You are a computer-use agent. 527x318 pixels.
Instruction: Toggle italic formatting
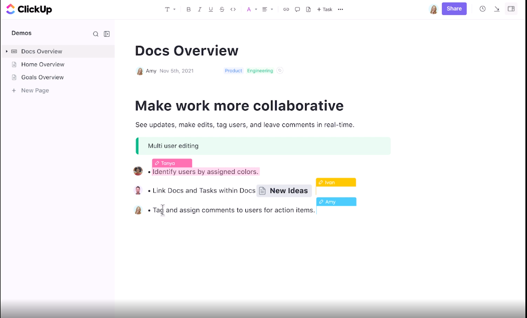click(200, 10)
